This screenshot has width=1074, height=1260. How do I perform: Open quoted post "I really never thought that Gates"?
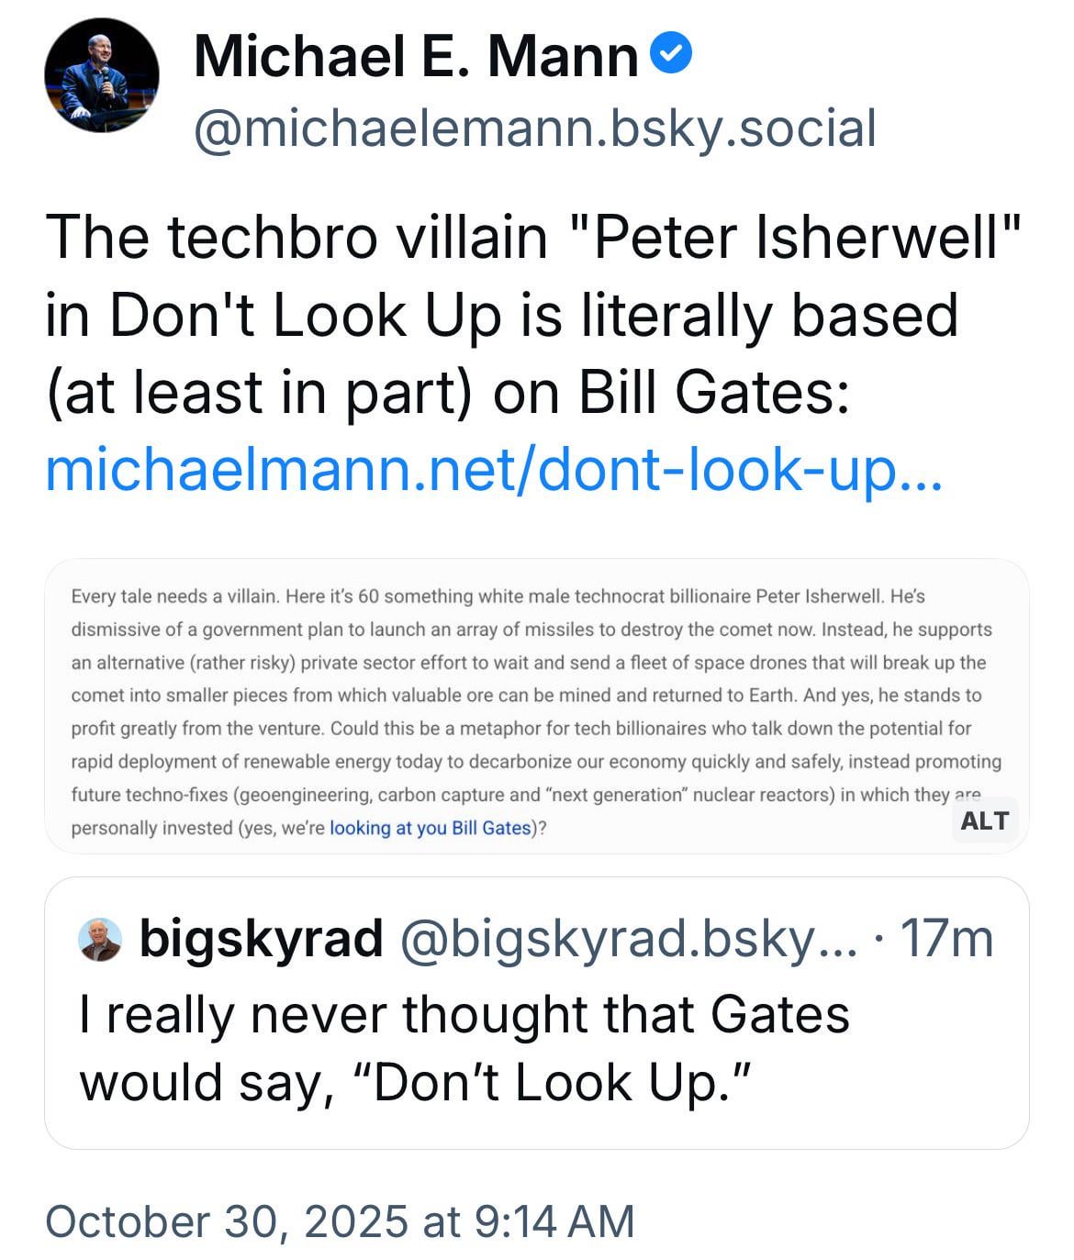[x=464, y=1015]
